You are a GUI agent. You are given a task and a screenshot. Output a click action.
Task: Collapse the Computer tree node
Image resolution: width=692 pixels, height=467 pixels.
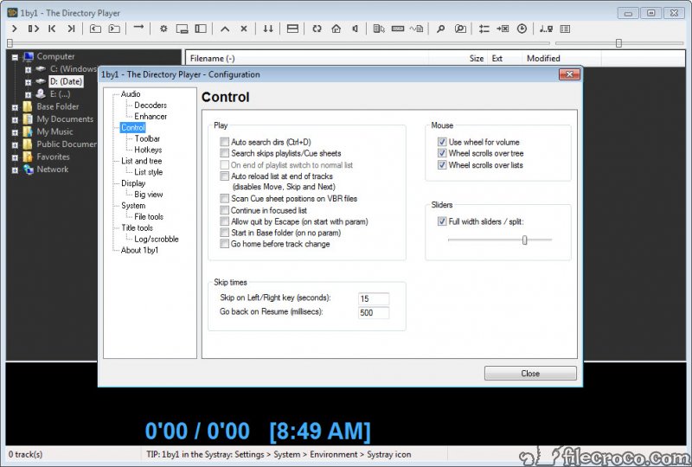point(15,57)
